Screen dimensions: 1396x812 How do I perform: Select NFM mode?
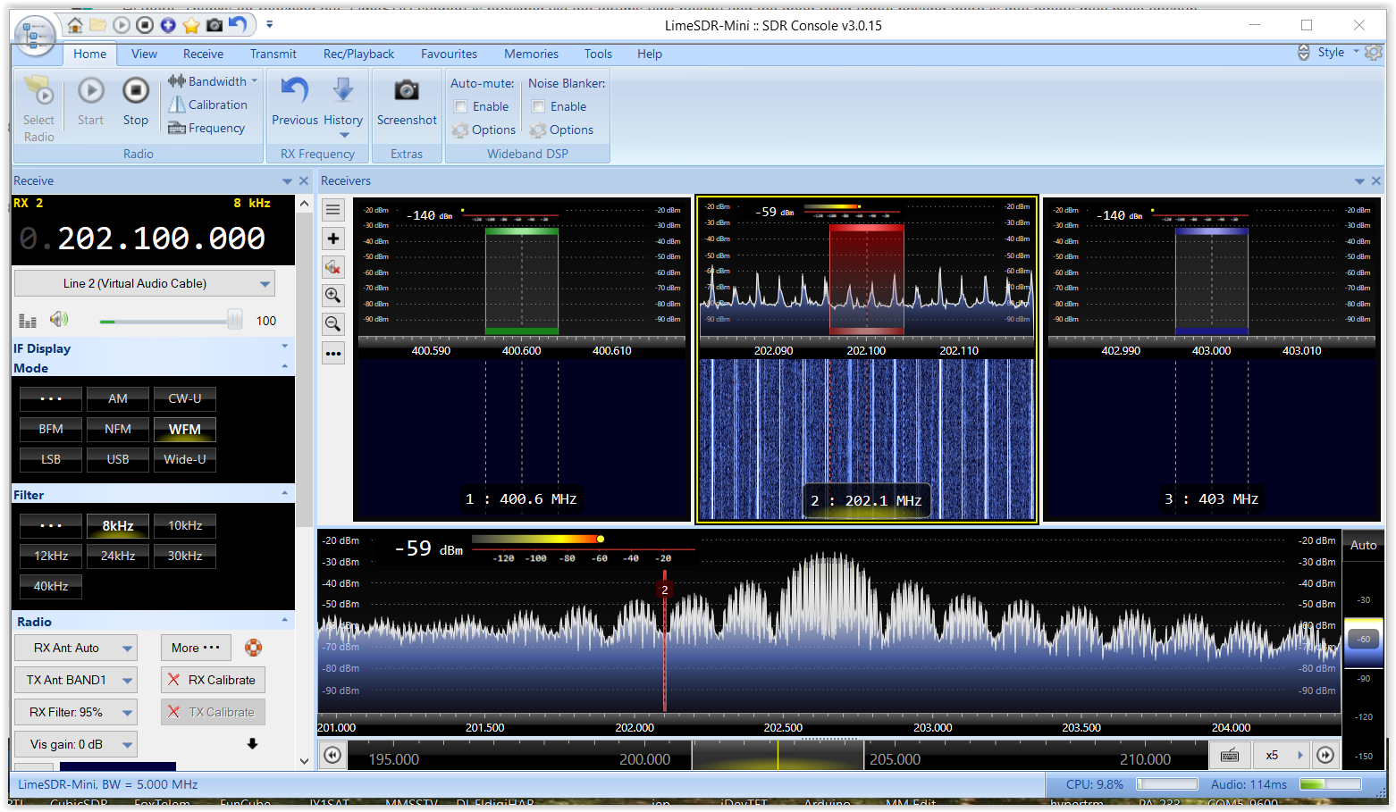tap(118, 429)
